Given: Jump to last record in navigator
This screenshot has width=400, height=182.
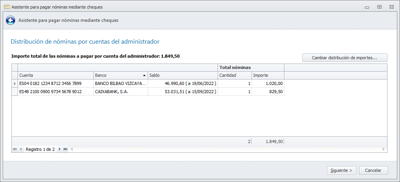Looking at the screenshot, I should pyautogui.click(x=66, y=149).
